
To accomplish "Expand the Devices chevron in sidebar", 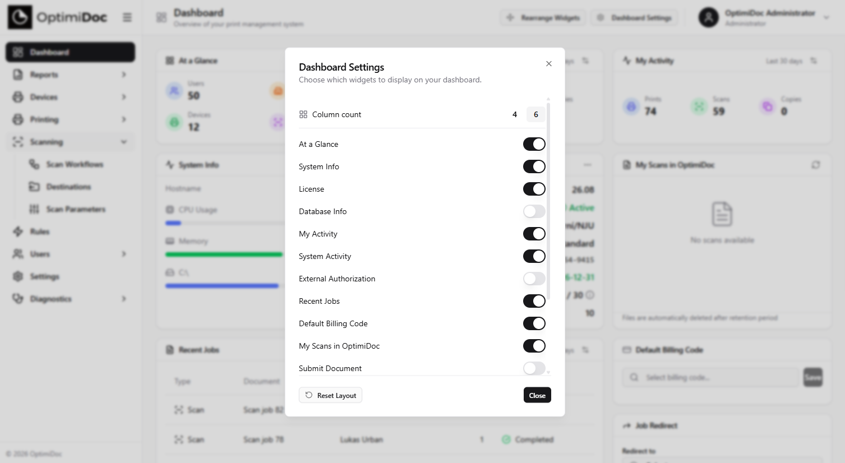I will click(x=124, y=97).
